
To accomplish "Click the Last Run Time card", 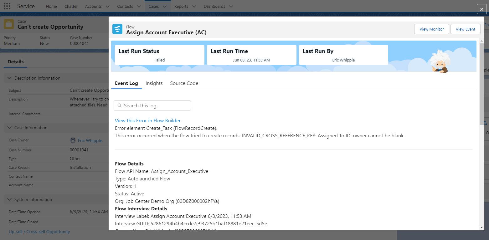I will click(x=252, y=55).
